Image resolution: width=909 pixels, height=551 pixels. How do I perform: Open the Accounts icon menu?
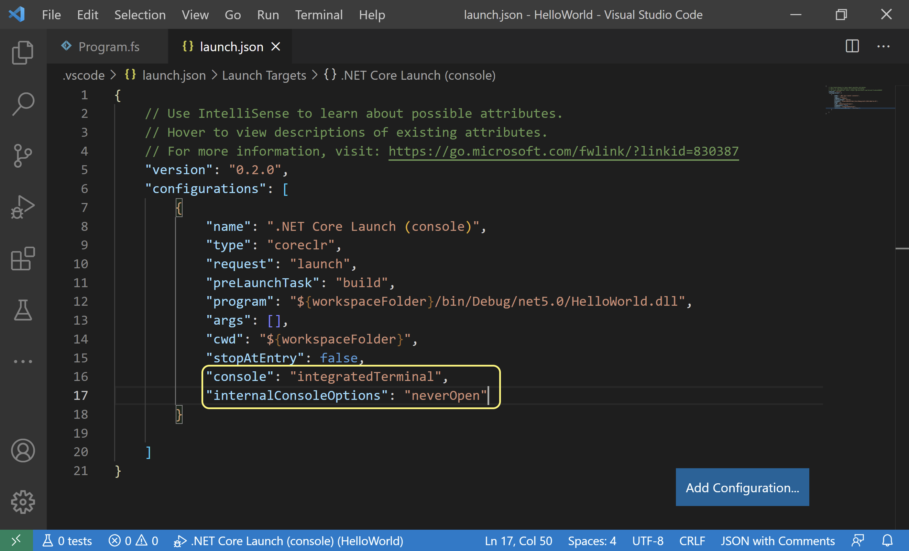coord(23,450)
